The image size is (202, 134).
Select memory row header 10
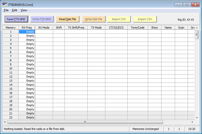(11, 68)
